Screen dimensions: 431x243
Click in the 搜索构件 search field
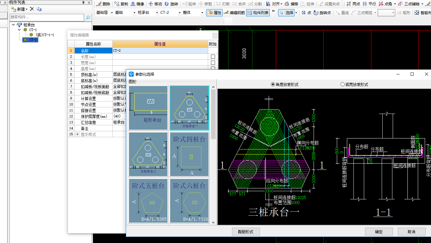(47, 17)
